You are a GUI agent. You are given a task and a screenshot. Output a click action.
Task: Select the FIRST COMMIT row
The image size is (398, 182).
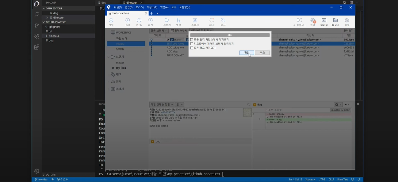(x=252, y=55)
